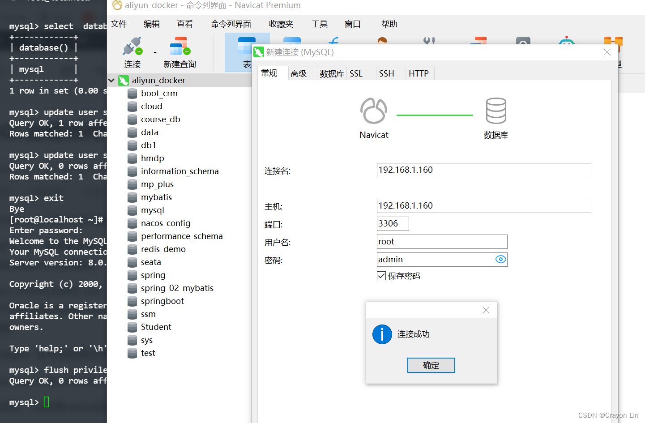Select the mybatis database icon

(132, 197)
